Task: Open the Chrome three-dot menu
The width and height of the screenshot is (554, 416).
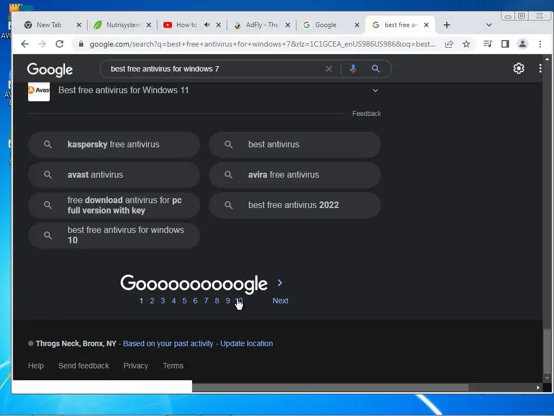Action: [x=540, y=44]
